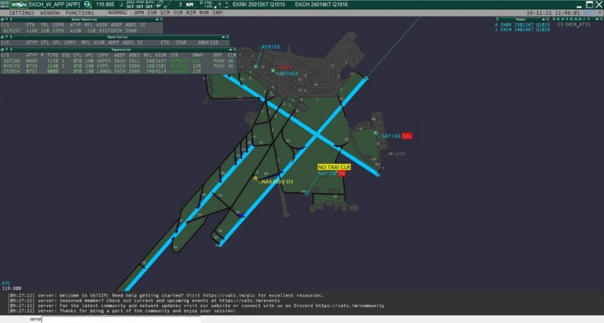
Task: Collapse the Sector Inbound List panel
Action: tap(157, 19)
